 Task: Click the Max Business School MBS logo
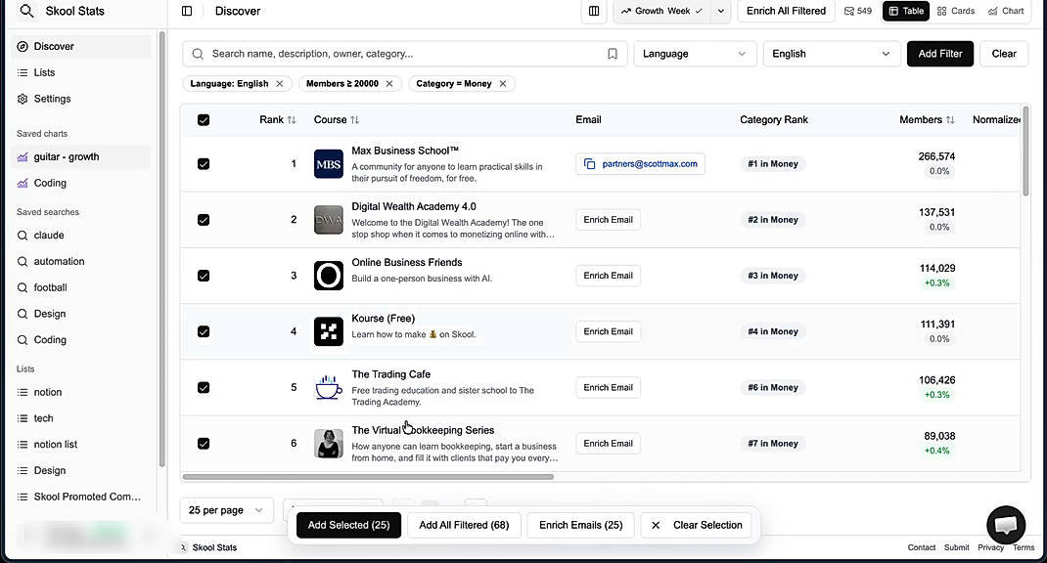pos(329,164)
